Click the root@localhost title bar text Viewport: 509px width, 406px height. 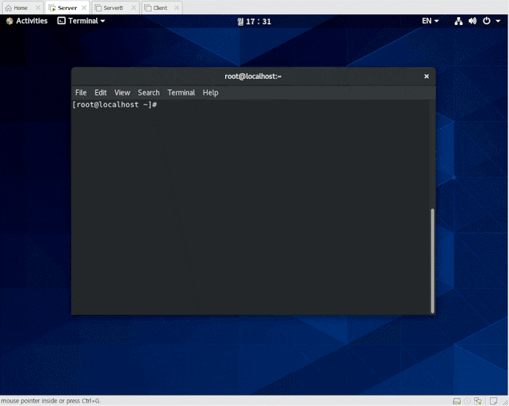[x=253, y=76]
